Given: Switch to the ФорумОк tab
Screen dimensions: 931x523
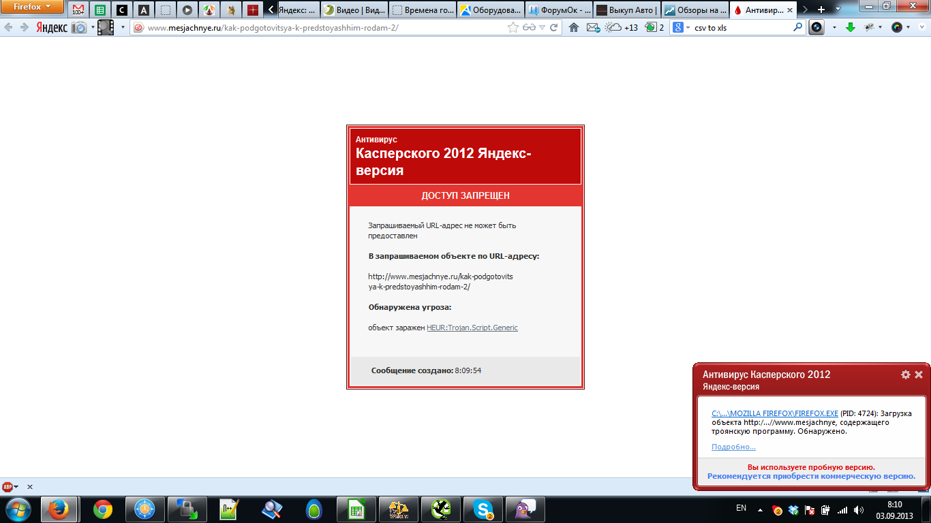Looking at the screenshot, I should point(559,10).
